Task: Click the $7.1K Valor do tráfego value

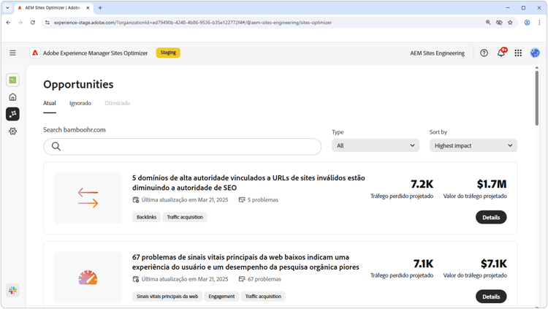Action: coord(493,263)
